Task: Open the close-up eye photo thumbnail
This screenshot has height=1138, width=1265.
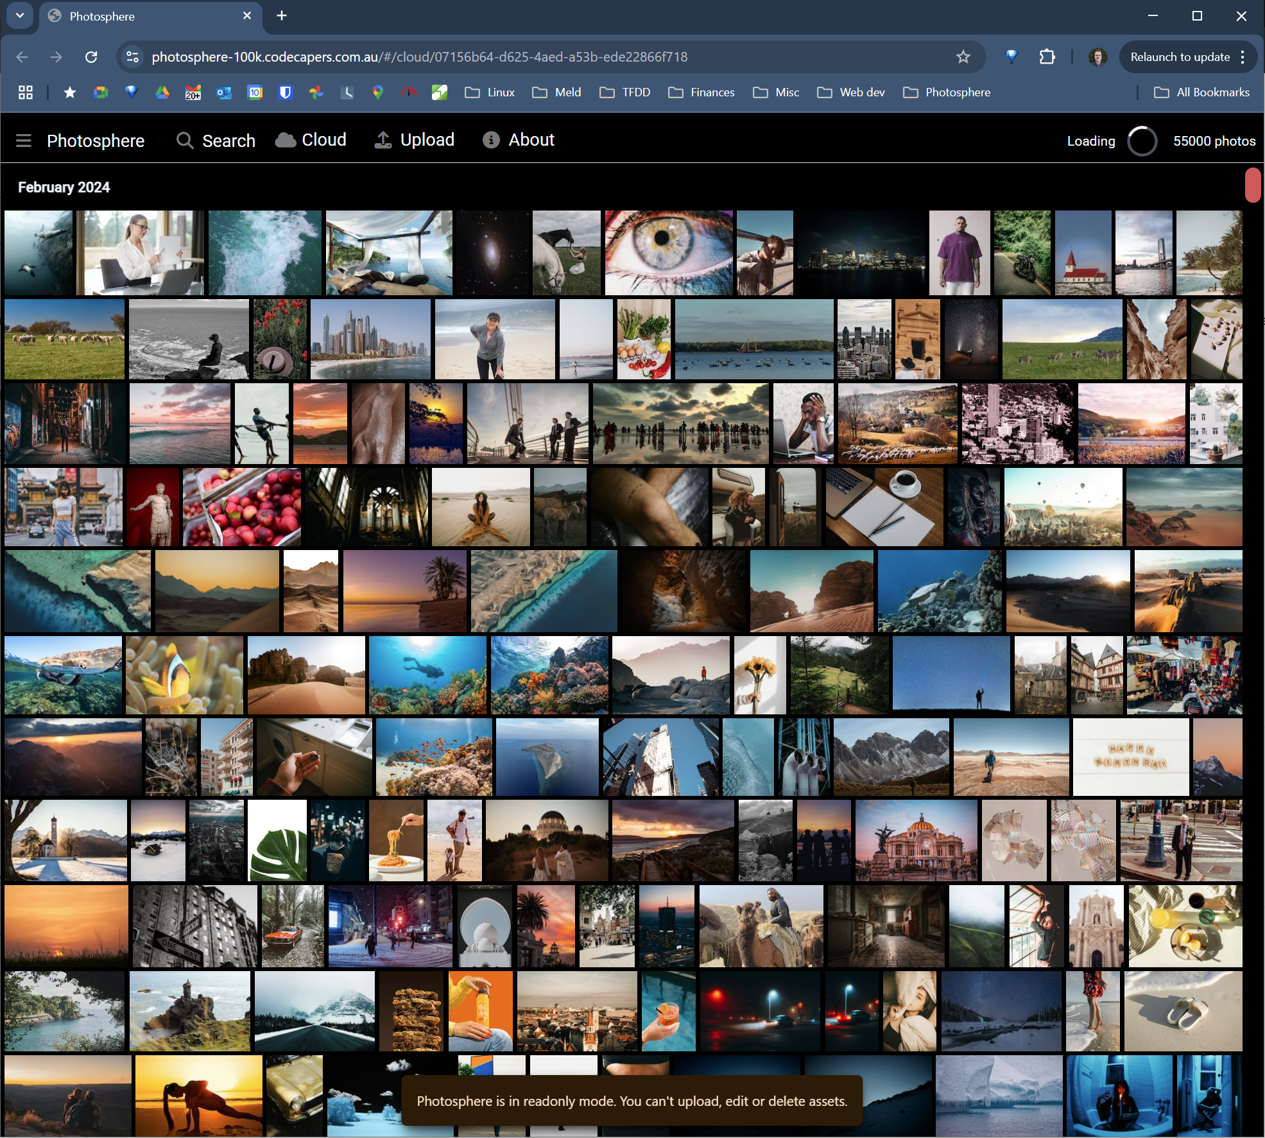Action: 668,253
